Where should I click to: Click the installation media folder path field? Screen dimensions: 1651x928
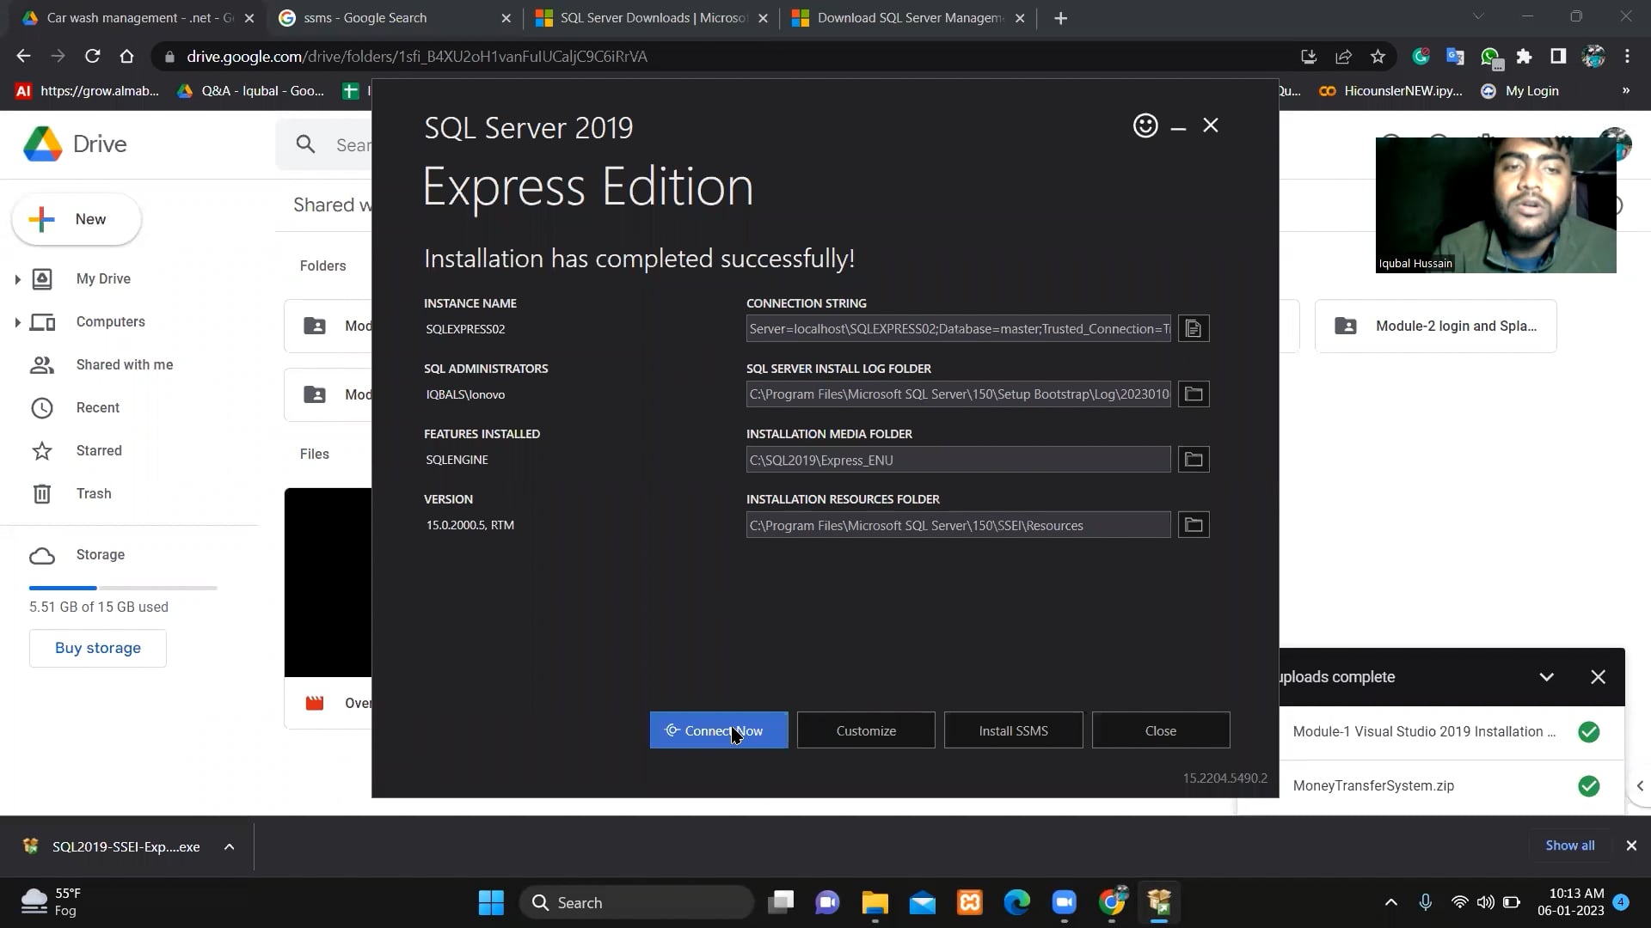tap(958, 460)
